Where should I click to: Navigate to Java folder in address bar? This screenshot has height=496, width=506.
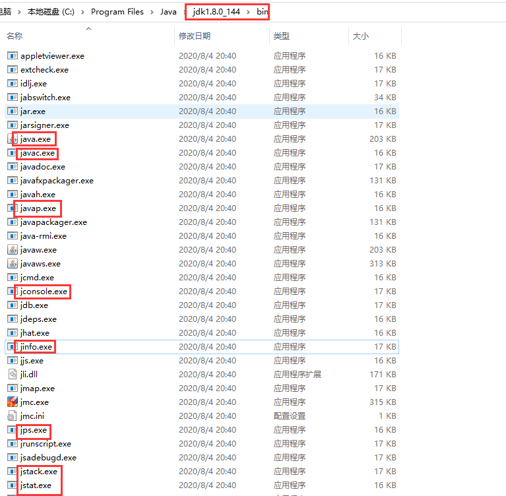click(x=168, y=12)
